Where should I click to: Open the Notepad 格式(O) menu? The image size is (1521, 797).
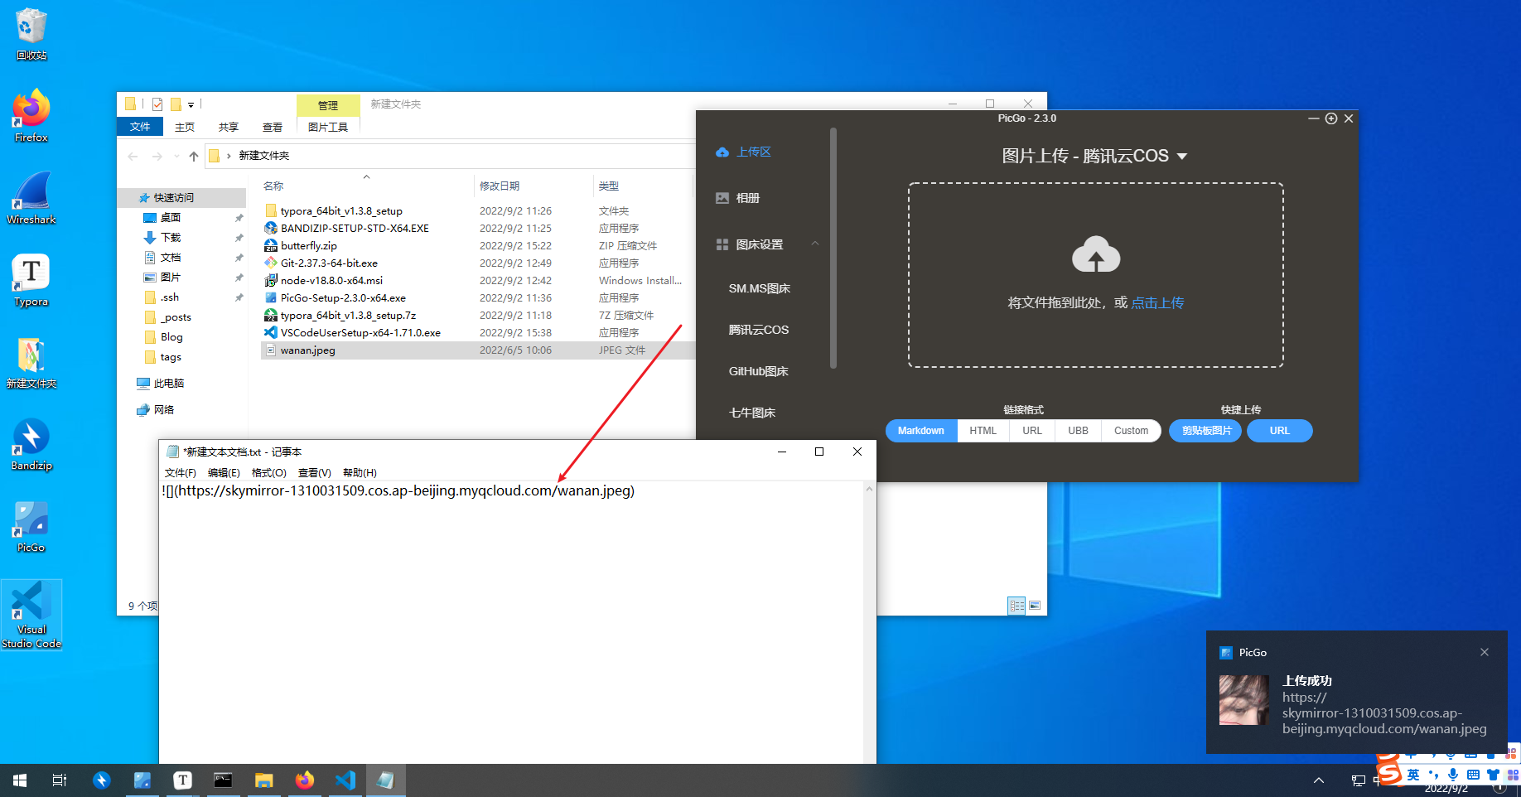(268, 472)
